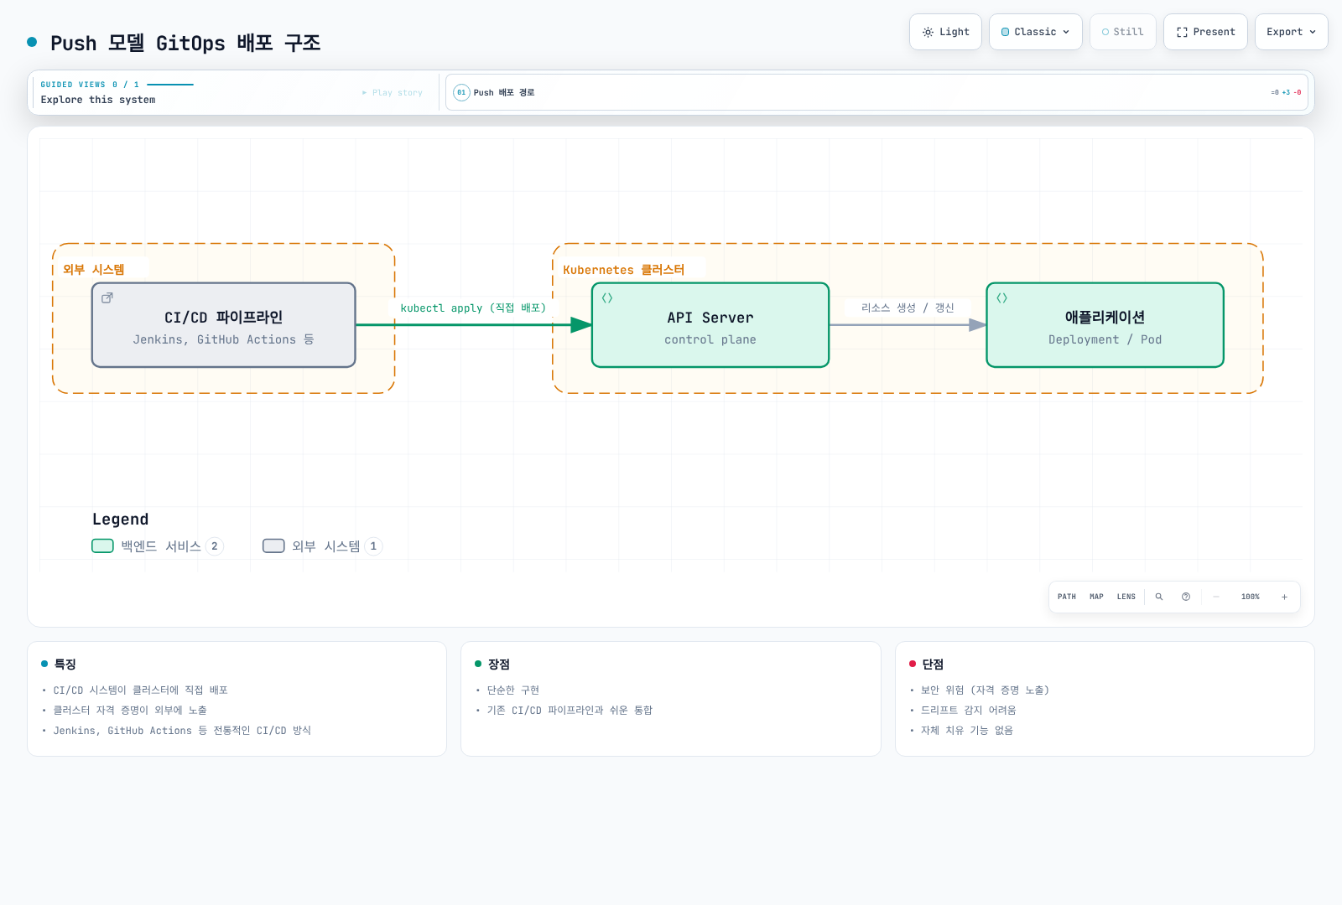Click the 리소스 생성 / 갱신 edge label
The width and height of the screenshot is (1342, 905).
pos(908,308)
